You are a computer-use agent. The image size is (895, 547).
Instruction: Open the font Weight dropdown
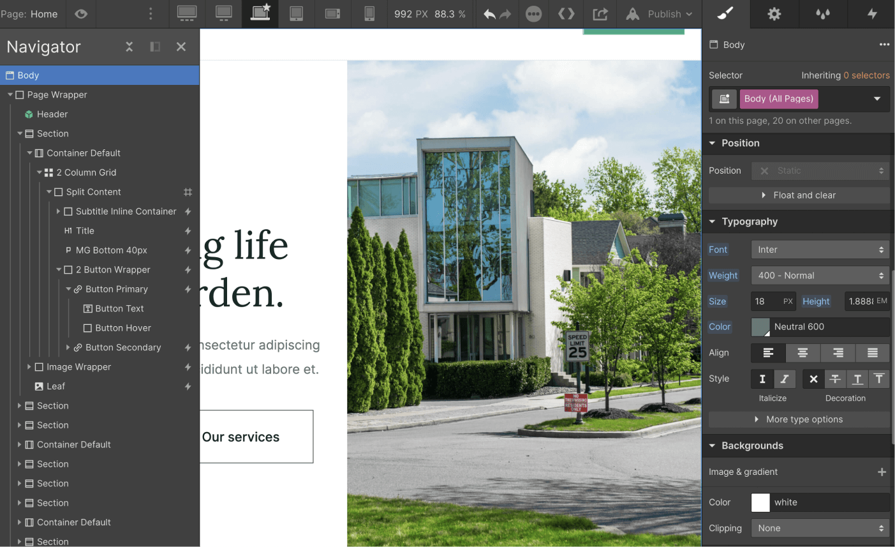820,275
